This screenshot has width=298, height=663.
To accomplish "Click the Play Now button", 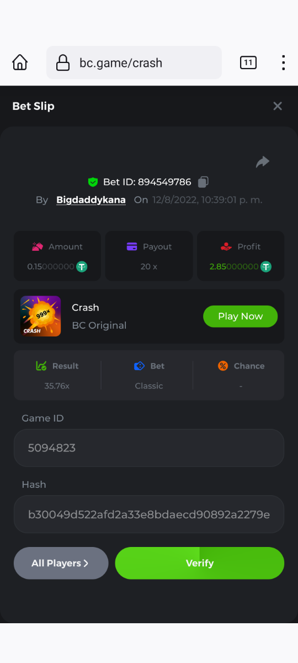I will (240, 316).
